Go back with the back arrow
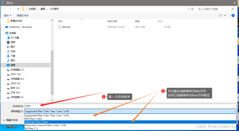This screenshot has width=239, height=131. click(x=4, y=9)
